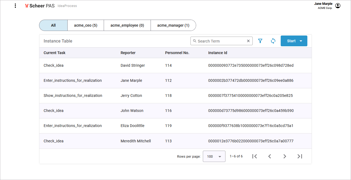Viewport: 351px width, 180px height.
Task: Expand the Start button dropdown
Action: pyautogui.click(x=301, y=41)
